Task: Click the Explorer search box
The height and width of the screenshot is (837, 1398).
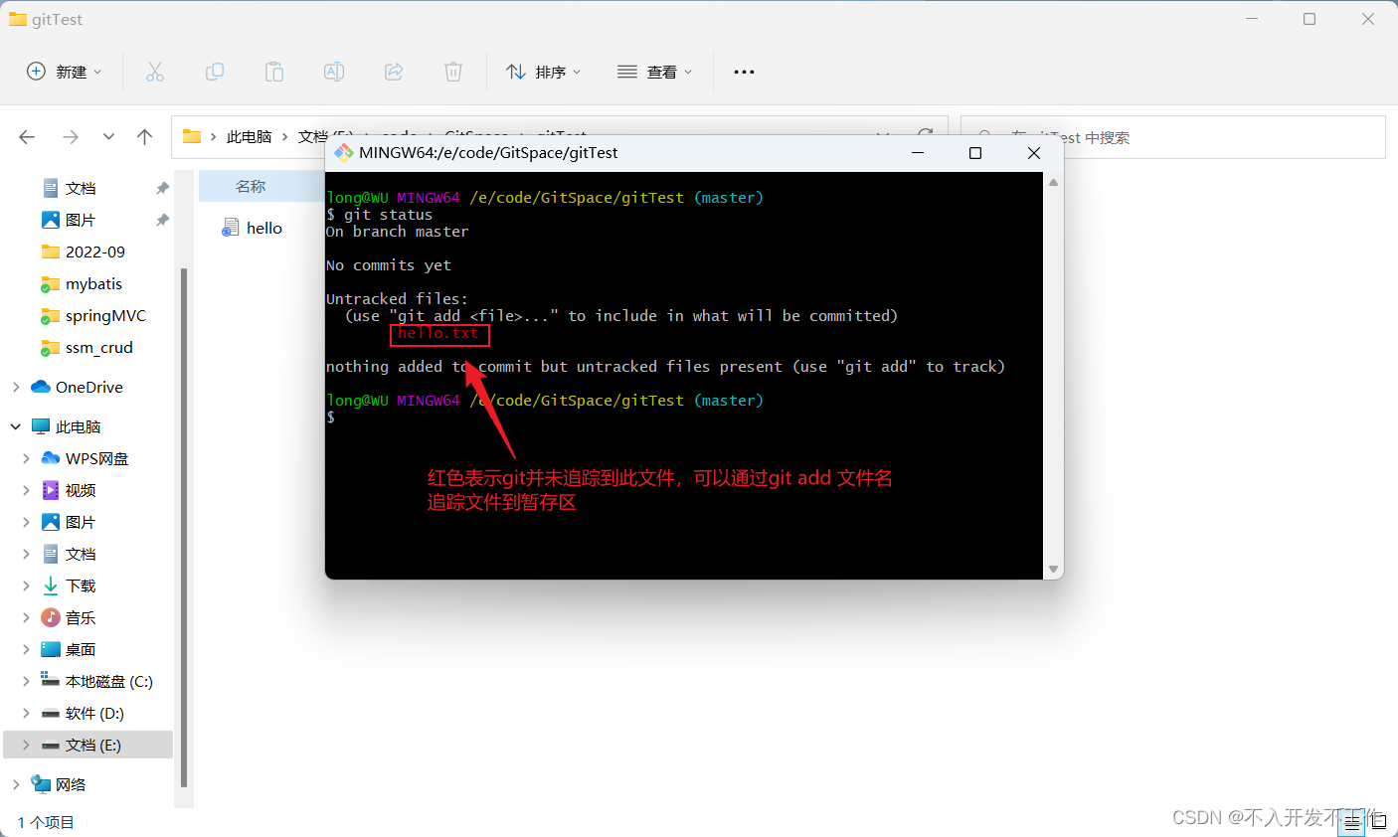Action: pyautogui.click(x=1173, y=137)
